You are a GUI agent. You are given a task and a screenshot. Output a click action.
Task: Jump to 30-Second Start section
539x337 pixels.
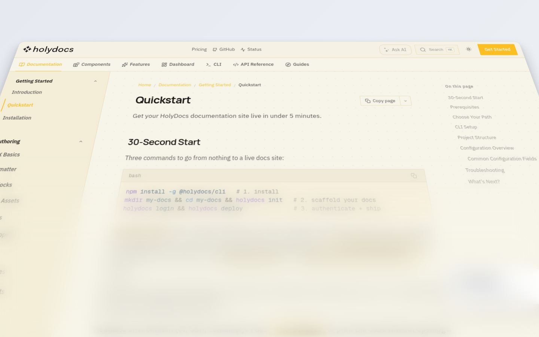click(466, 98)
